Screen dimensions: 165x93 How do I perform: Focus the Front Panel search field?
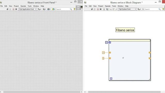63,9
